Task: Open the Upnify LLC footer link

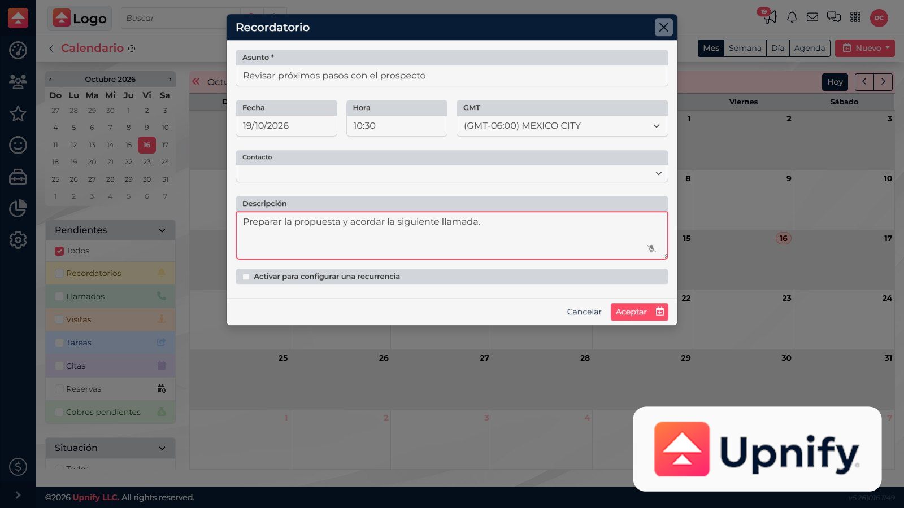Action: [x=95, y=497]
